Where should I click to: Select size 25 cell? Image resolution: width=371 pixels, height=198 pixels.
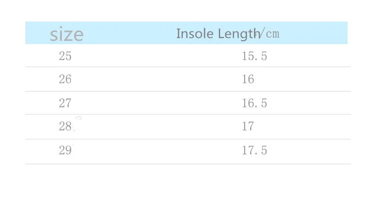click(65, 56)
